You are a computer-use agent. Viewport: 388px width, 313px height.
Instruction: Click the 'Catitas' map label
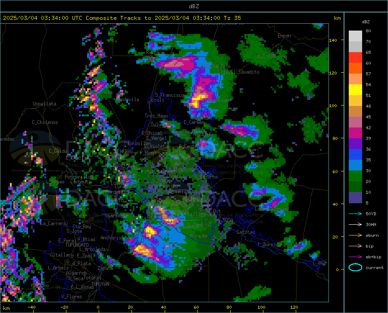click(246, 232)
